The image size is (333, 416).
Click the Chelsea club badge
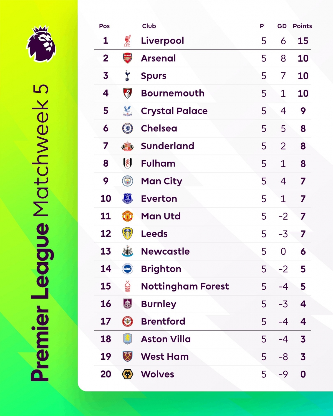point(127,128)
